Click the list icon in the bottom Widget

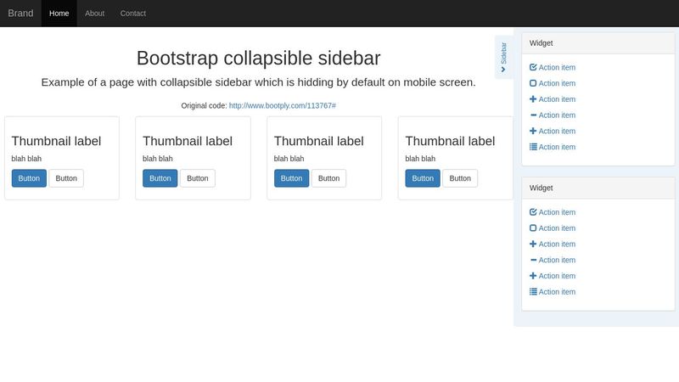533,292
